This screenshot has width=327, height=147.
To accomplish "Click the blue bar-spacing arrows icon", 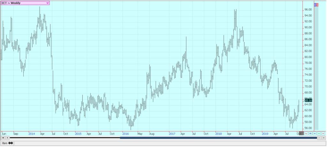I will pyautogui.click(x=315, y=134).
